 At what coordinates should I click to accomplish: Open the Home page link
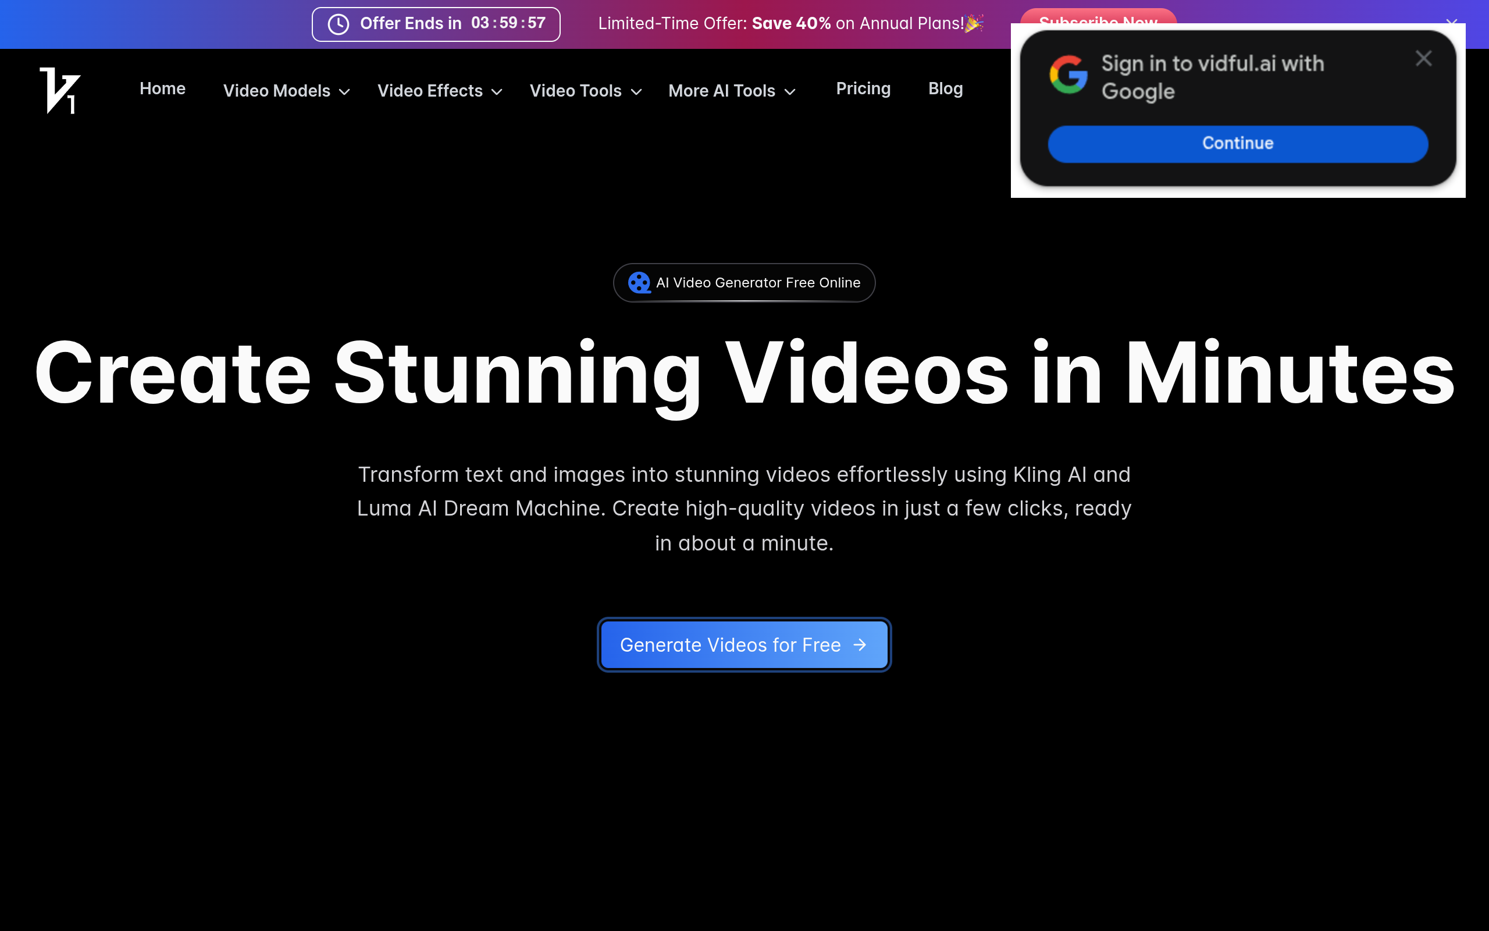162,88
